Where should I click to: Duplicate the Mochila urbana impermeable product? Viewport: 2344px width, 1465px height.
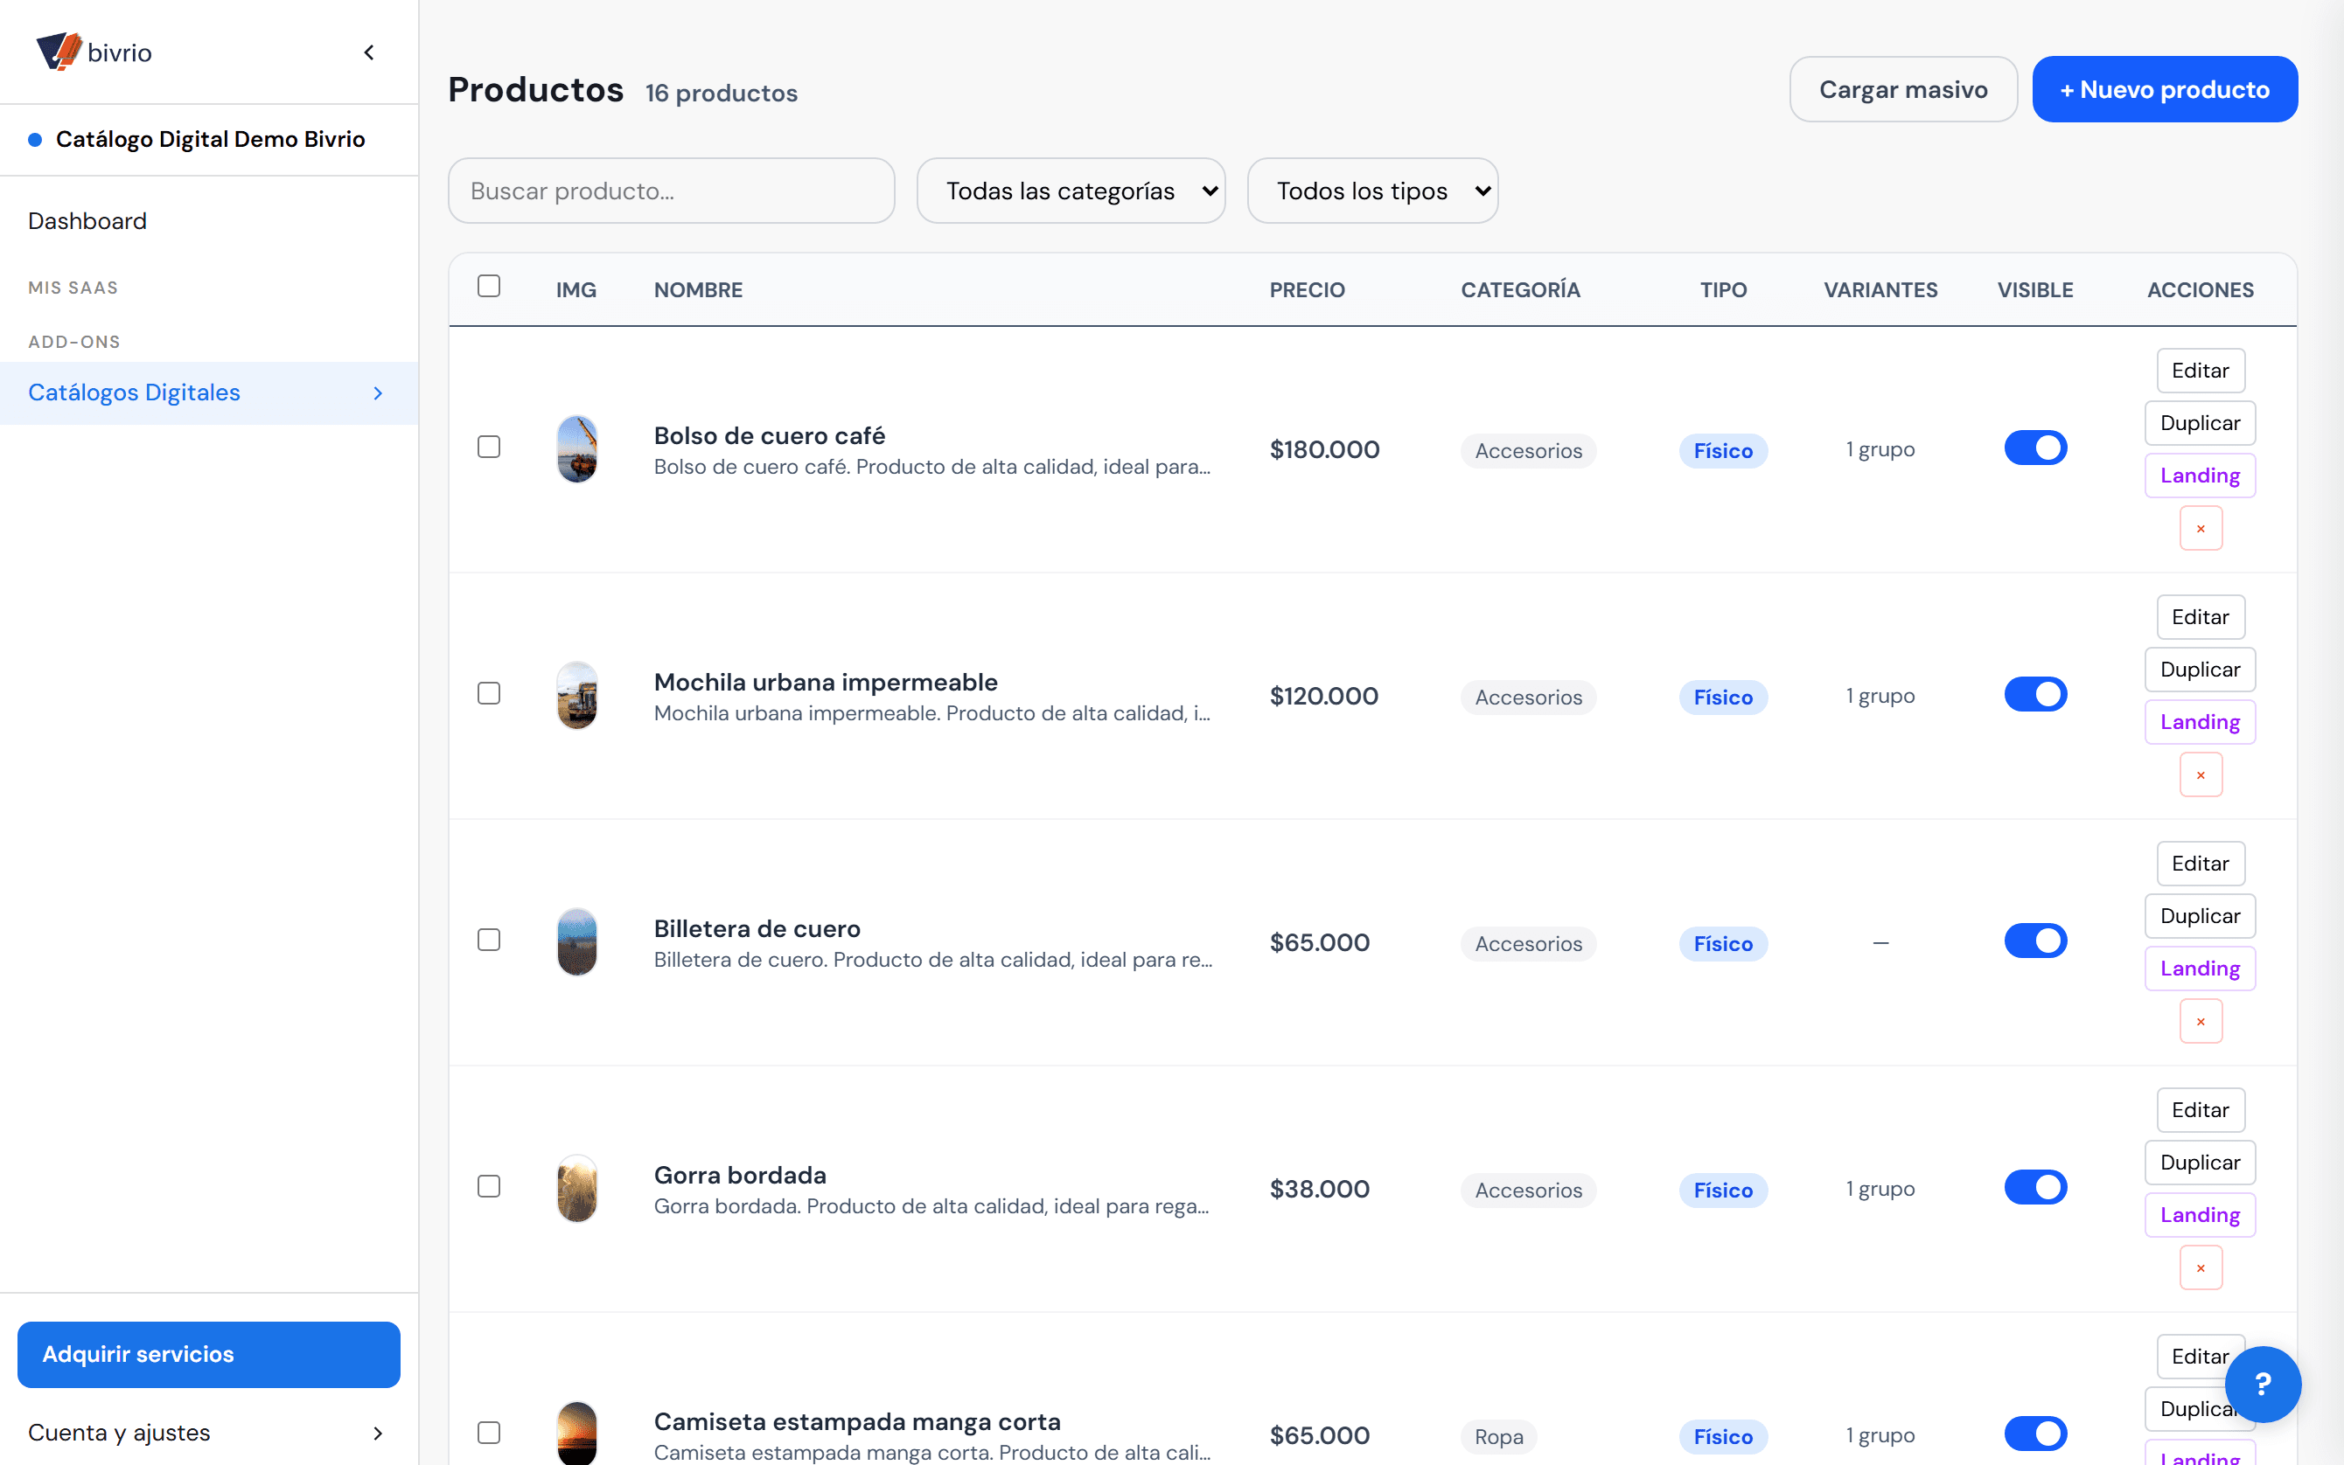2201,670
